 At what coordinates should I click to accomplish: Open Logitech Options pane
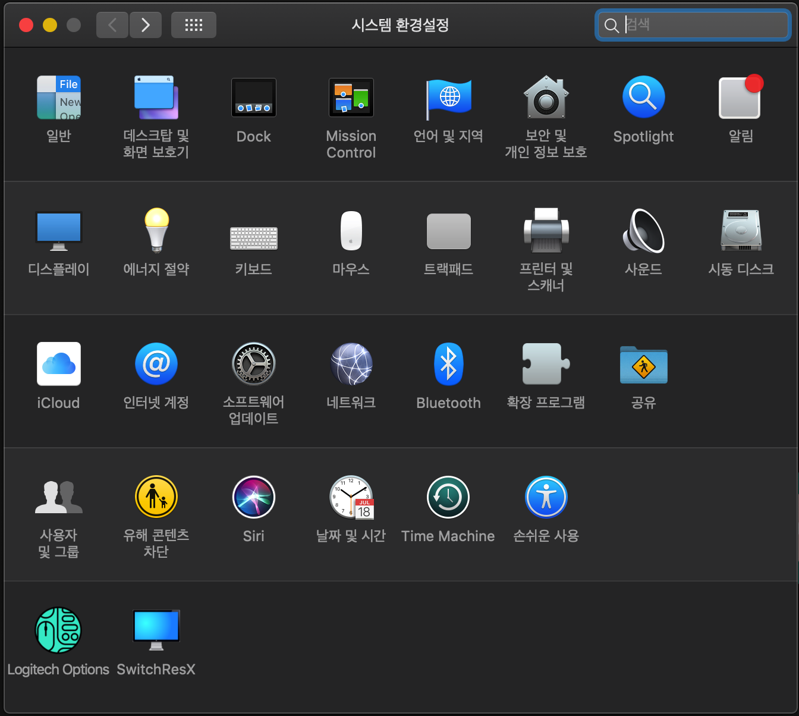click(x=58, y=630)
